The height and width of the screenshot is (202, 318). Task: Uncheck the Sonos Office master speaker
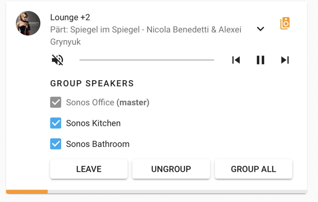(56, 102)
